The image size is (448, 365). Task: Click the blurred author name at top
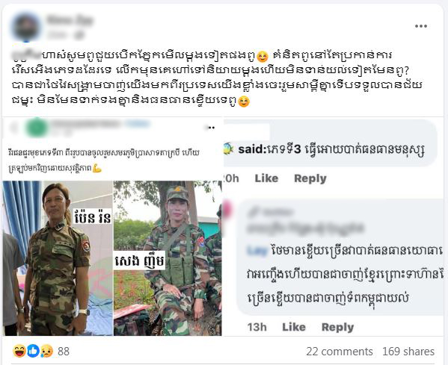tap(70, 21)
